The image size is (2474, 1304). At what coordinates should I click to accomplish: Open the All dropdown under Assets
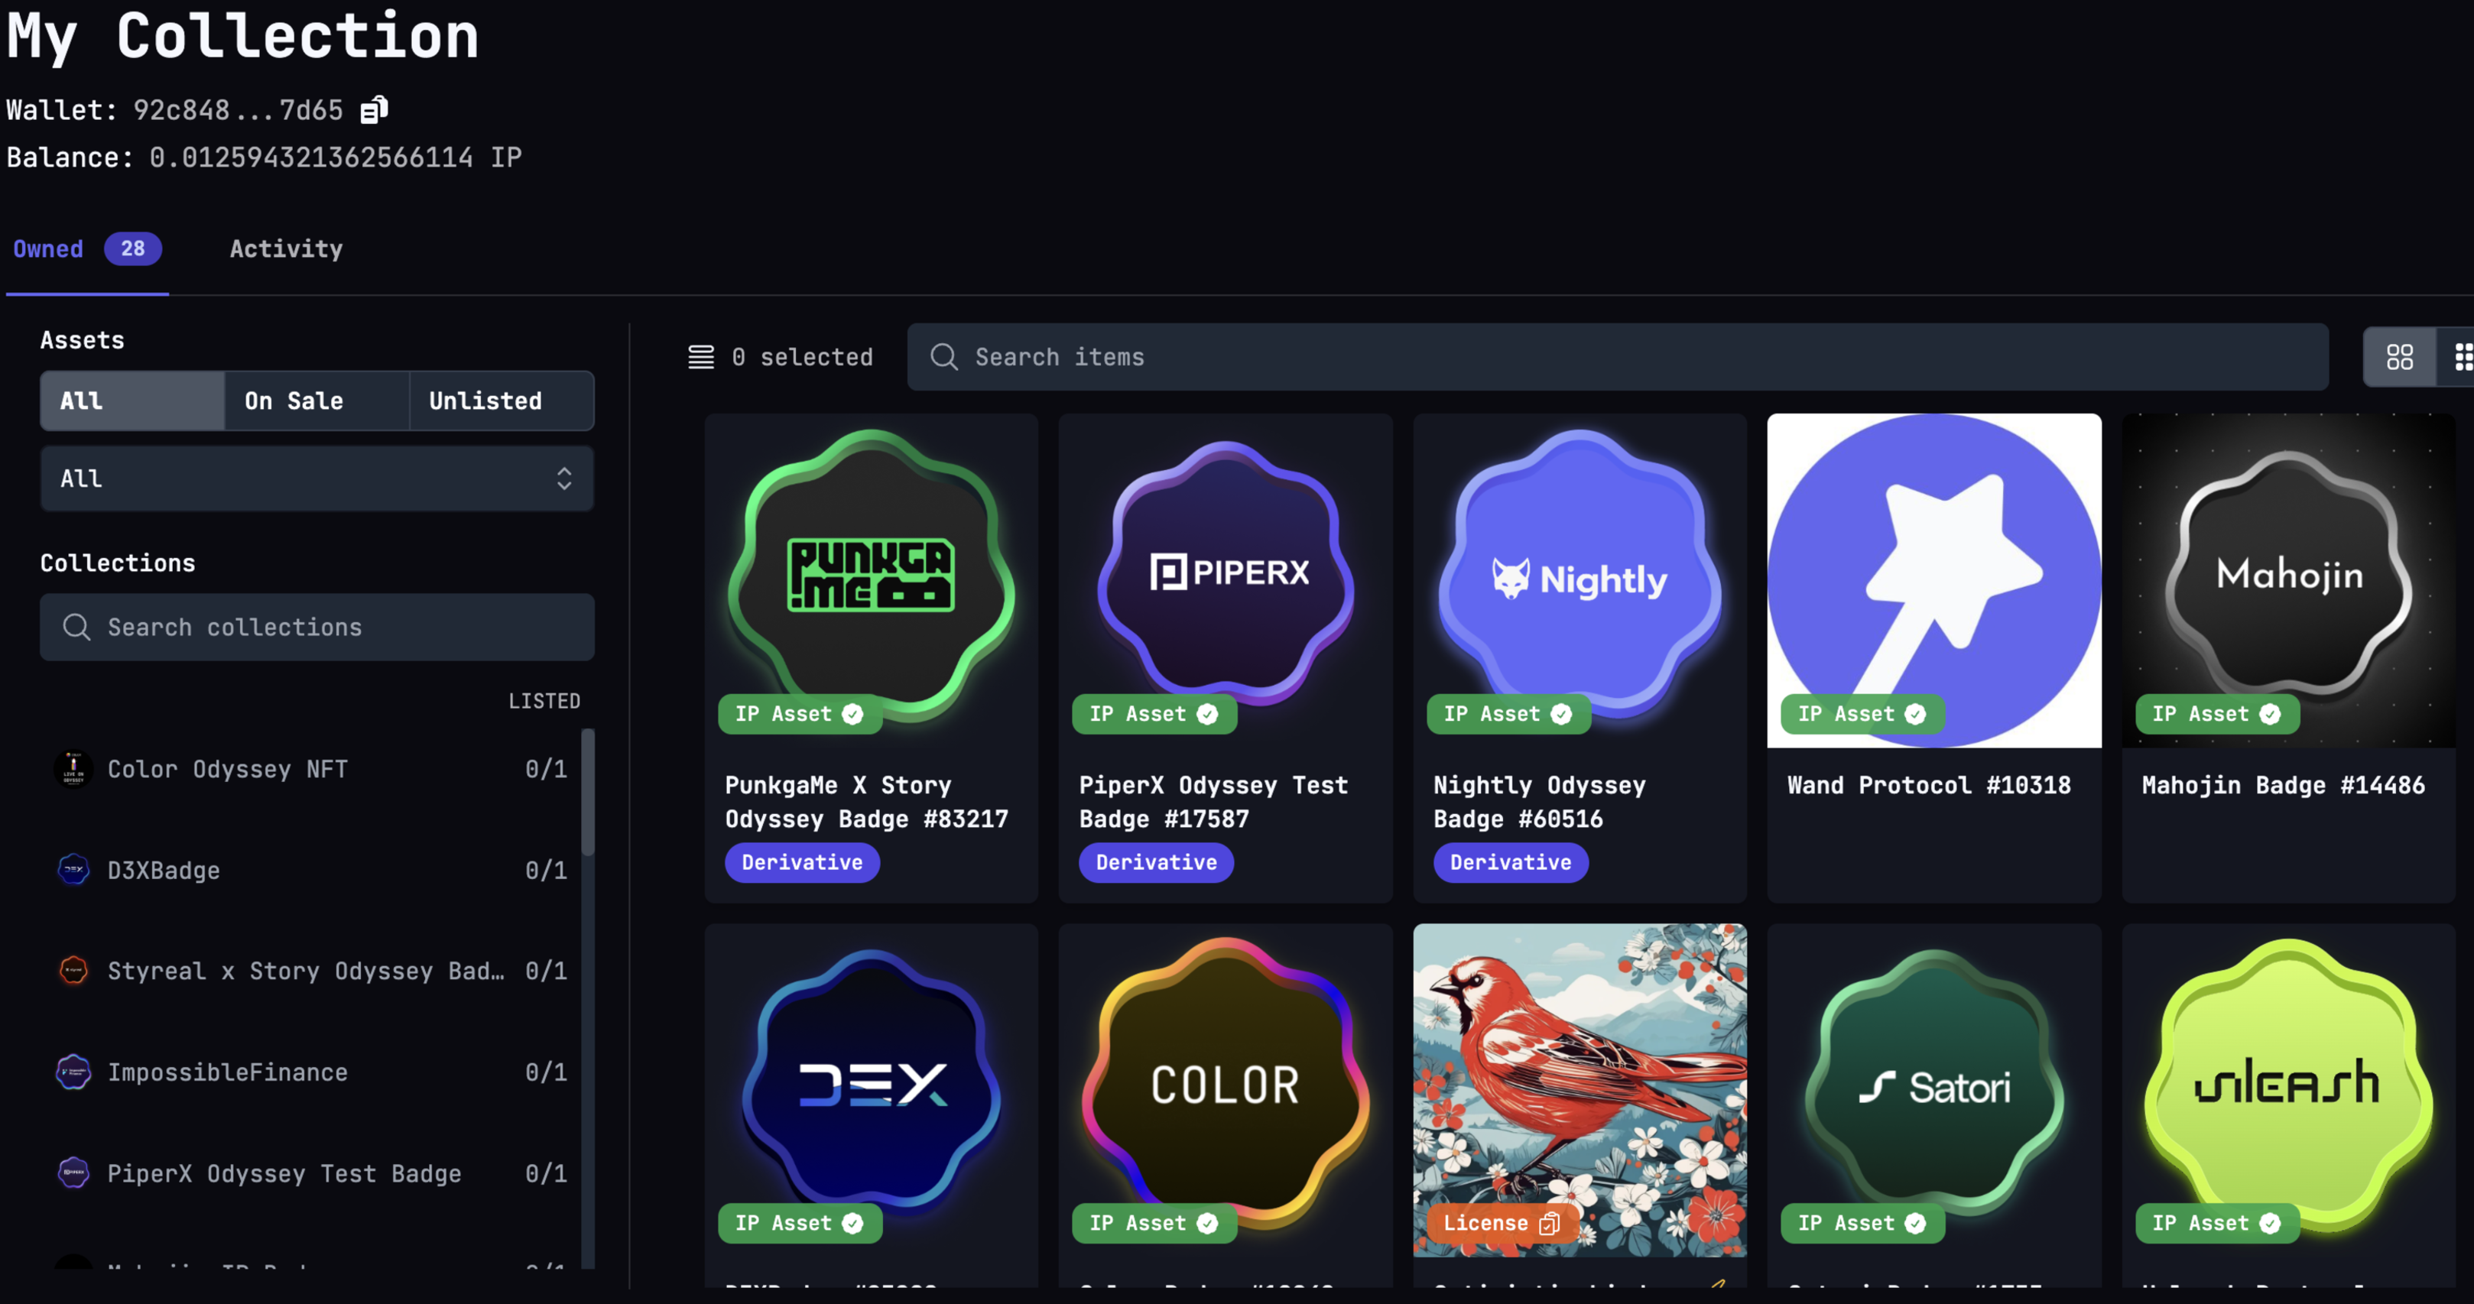point(317,478)
